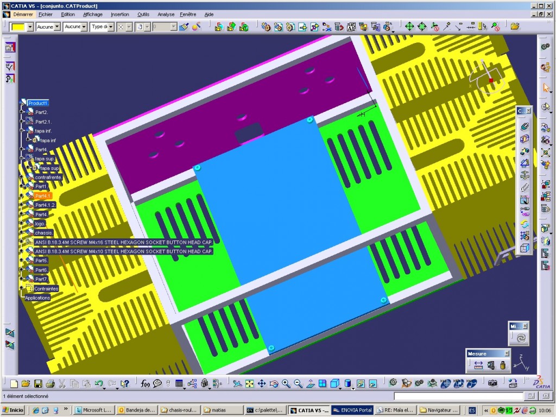This screenshot has height=417, width=556.
Task: Click the Measure Between icon
Action: click(x=478, y=365)
